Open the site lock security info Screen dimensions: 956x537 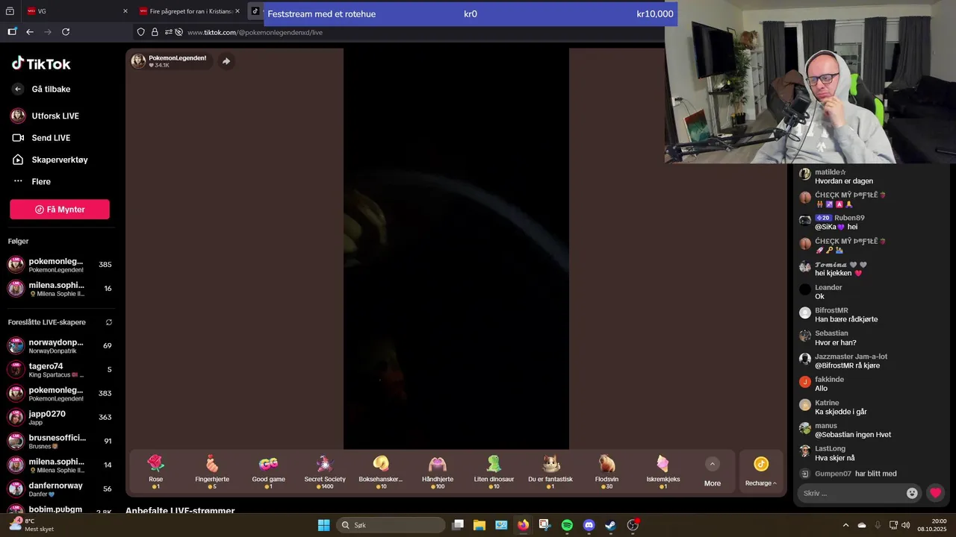[155, 32]
